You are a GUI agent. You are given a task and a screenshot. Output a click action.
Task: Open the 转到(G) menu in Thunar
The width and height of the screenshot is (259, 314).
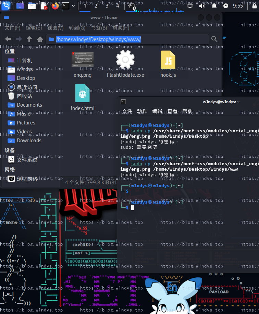[77, 28]
